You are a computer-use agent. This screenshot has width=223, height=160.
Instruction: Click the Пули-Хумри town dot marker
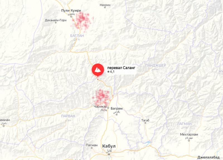(71, 17)
